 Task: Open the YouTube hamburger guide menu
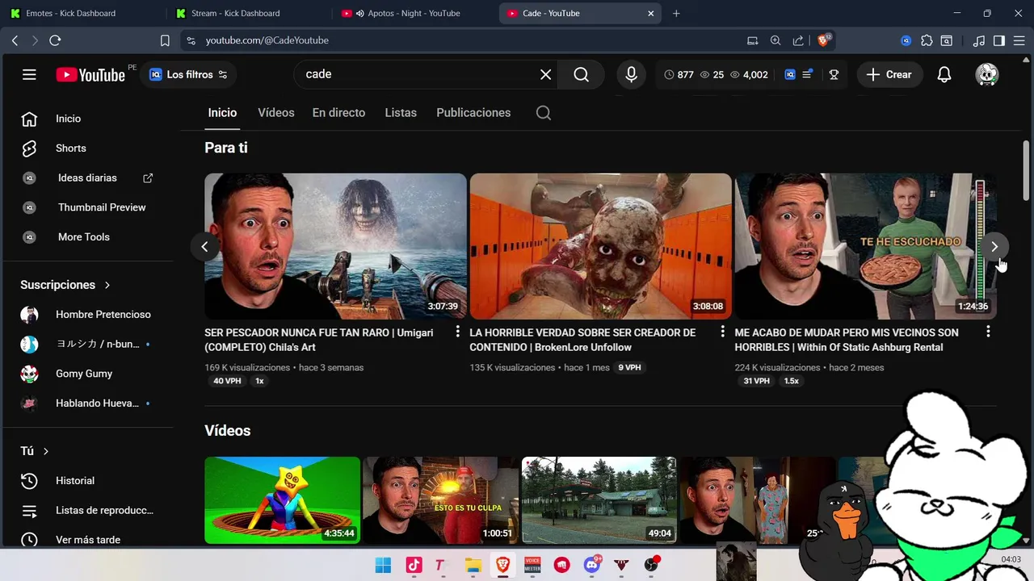[29, 74]
